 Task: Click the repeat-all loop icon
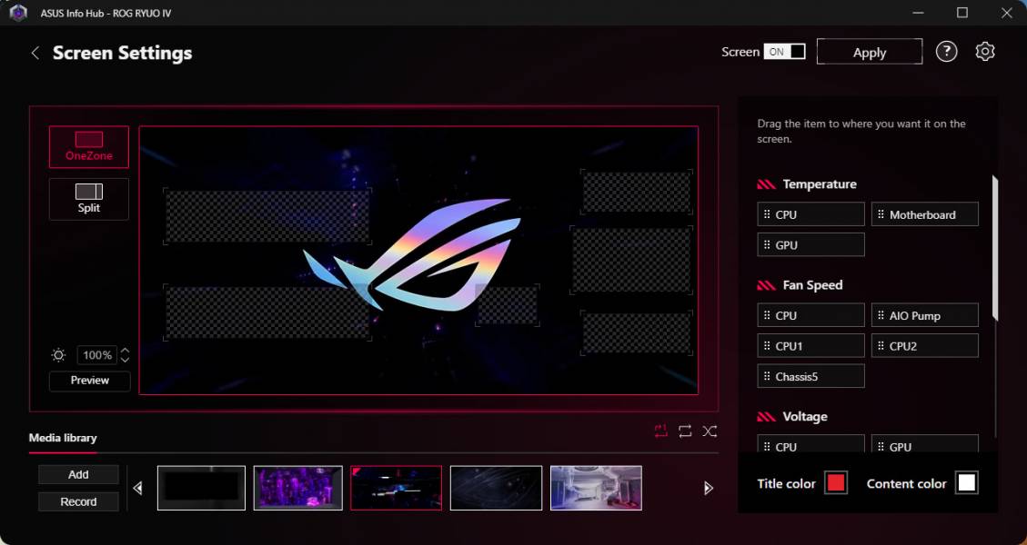point(685,431)
